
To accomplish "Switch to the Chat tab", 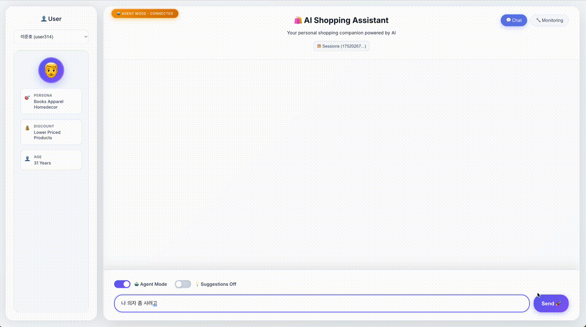I will [x=514, y=20].
